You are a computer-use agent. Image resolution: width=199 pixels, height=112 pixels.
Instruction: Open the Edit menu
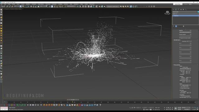click(x=5, y=4)
